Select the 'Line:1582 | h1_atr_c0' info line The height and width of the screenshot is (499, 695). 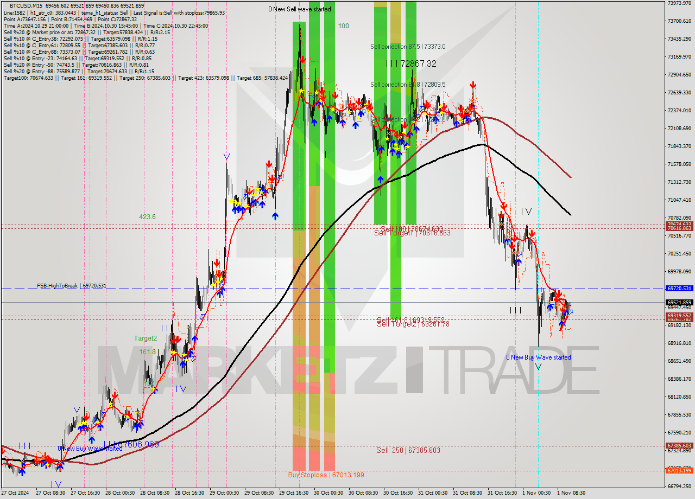click(114, 12)
